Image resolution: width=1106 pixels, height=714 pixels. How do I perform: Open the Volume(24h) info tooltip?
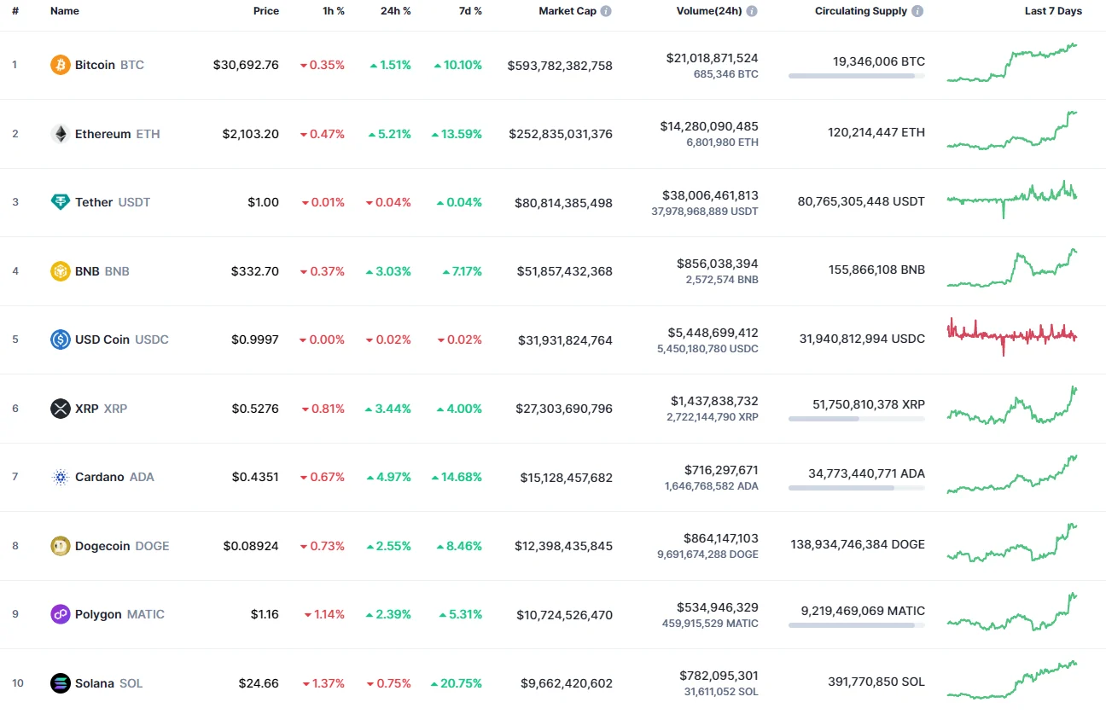point(750,11)
